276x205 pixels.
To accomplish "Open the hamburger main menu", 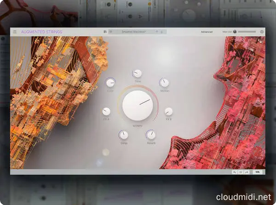I will (x=15, y=32).
